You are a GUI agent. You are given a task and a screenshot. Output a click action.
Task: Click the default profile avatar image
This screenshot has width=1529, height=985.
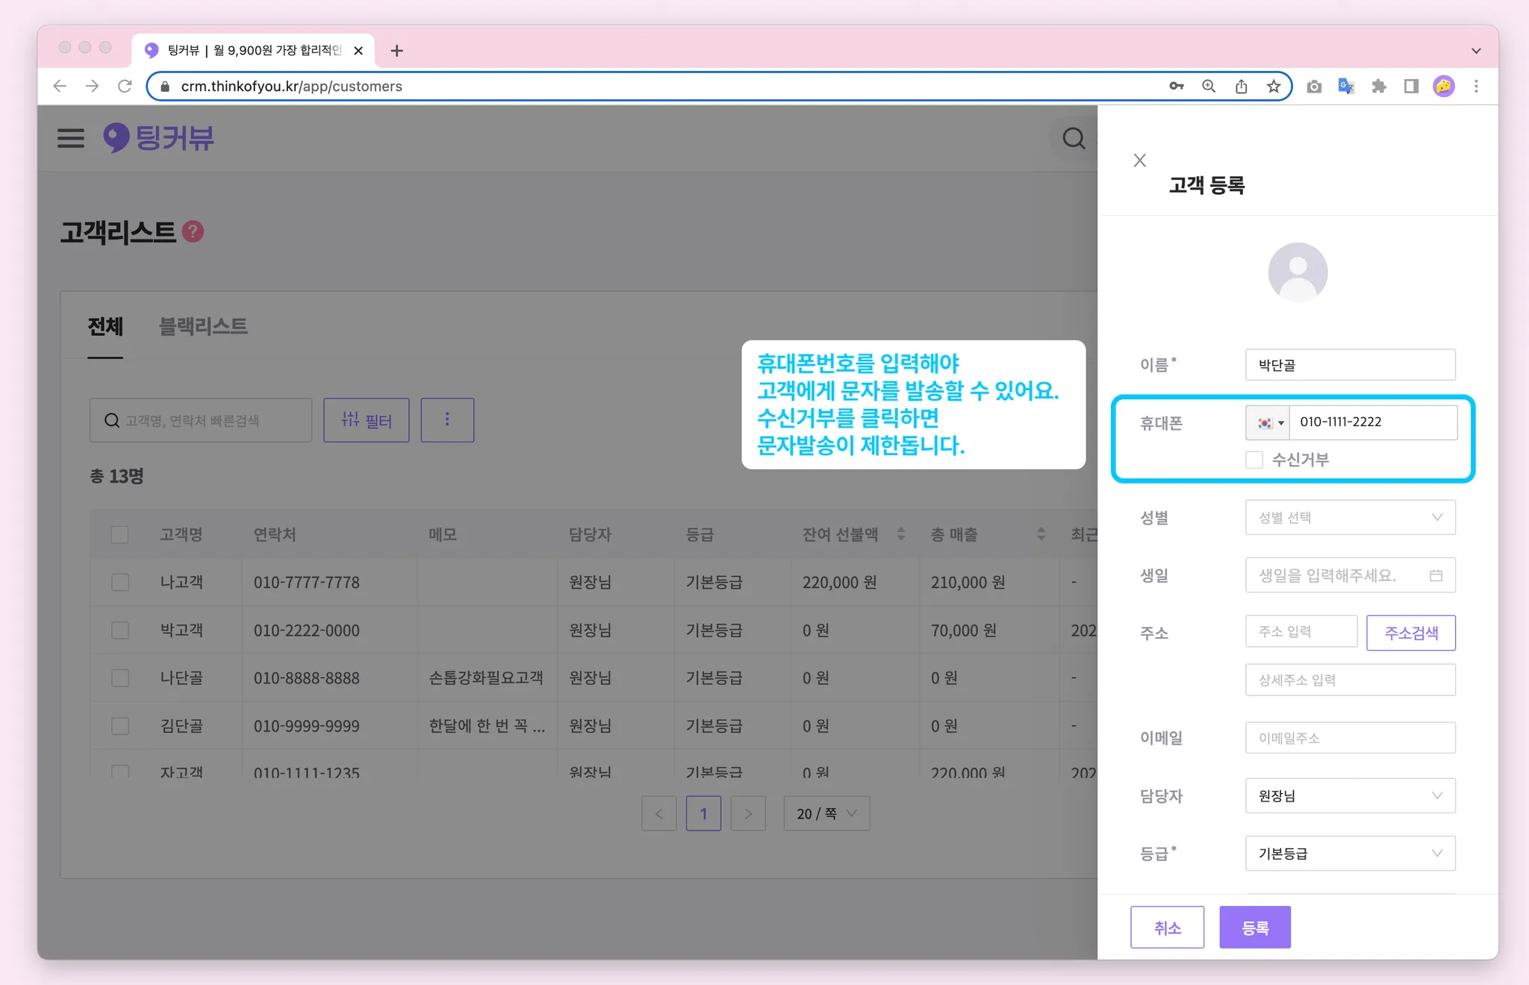coord(1298,272)
